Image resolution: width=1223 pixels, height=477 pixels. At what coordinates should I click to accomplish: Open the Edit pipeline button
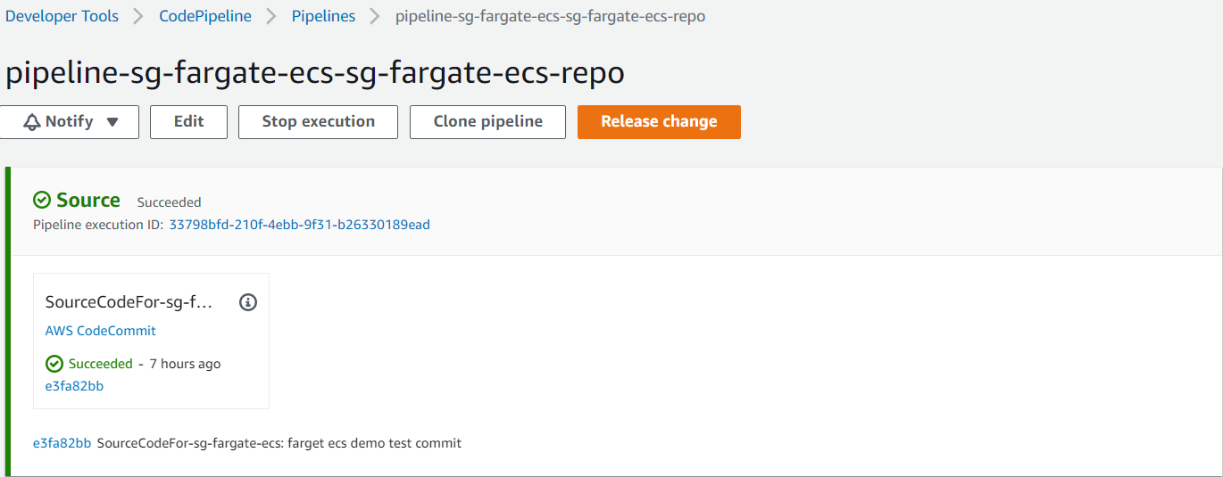point(188,122)
